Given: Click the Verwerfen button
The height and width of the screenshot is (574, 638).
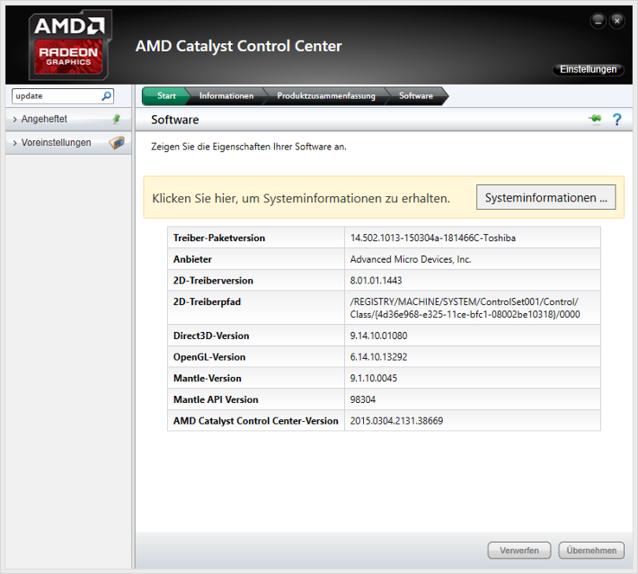Looking at the screenshot, I should [520, 551].
